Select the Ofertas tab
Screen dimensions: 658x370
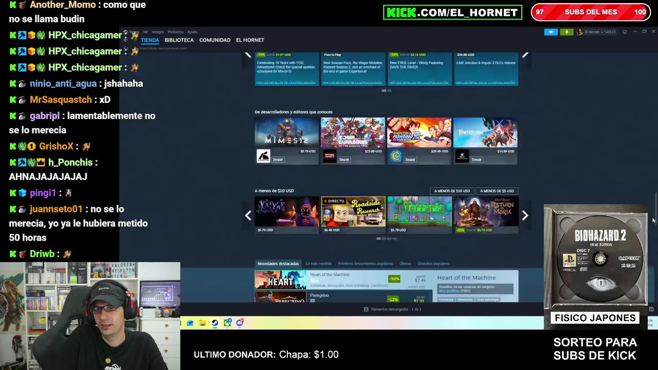pyautogui.click(x=405, y=264)
